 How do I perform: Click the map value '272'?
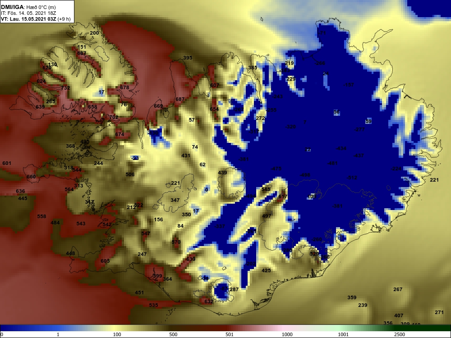(x=260, y=118)
